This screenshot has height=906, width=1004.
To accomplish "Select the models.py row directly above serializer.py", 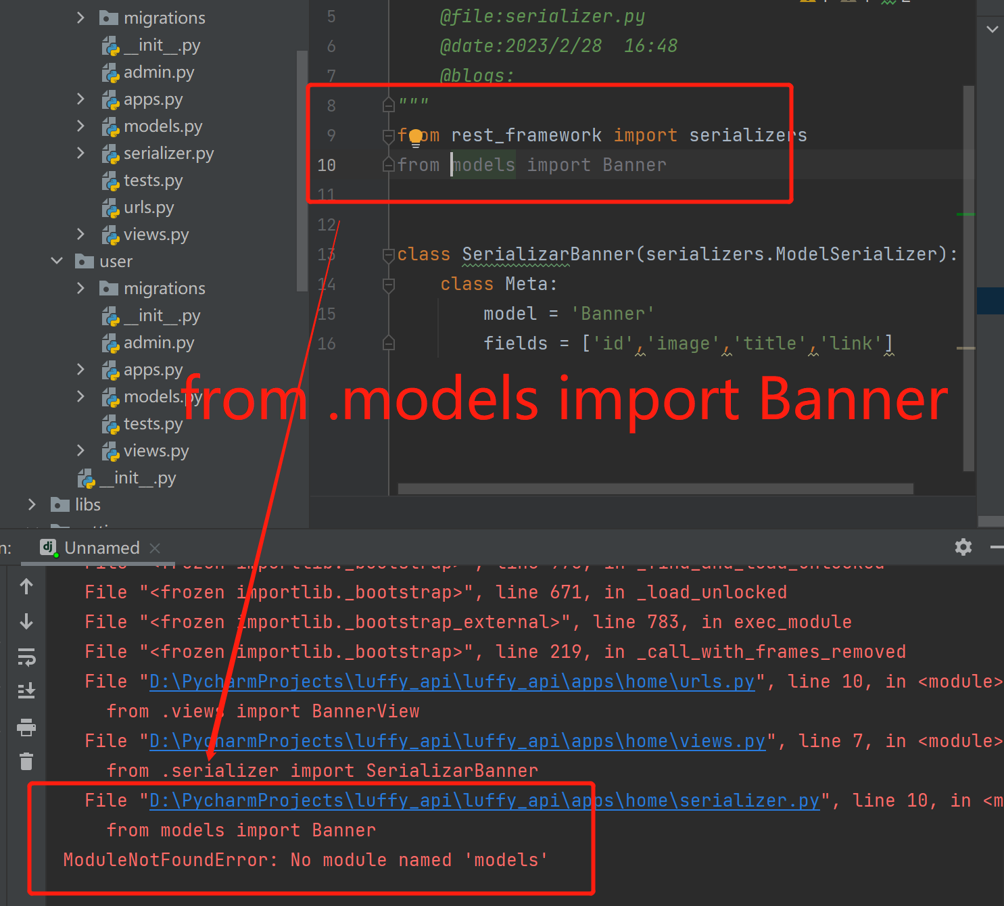I will (163, 126).
